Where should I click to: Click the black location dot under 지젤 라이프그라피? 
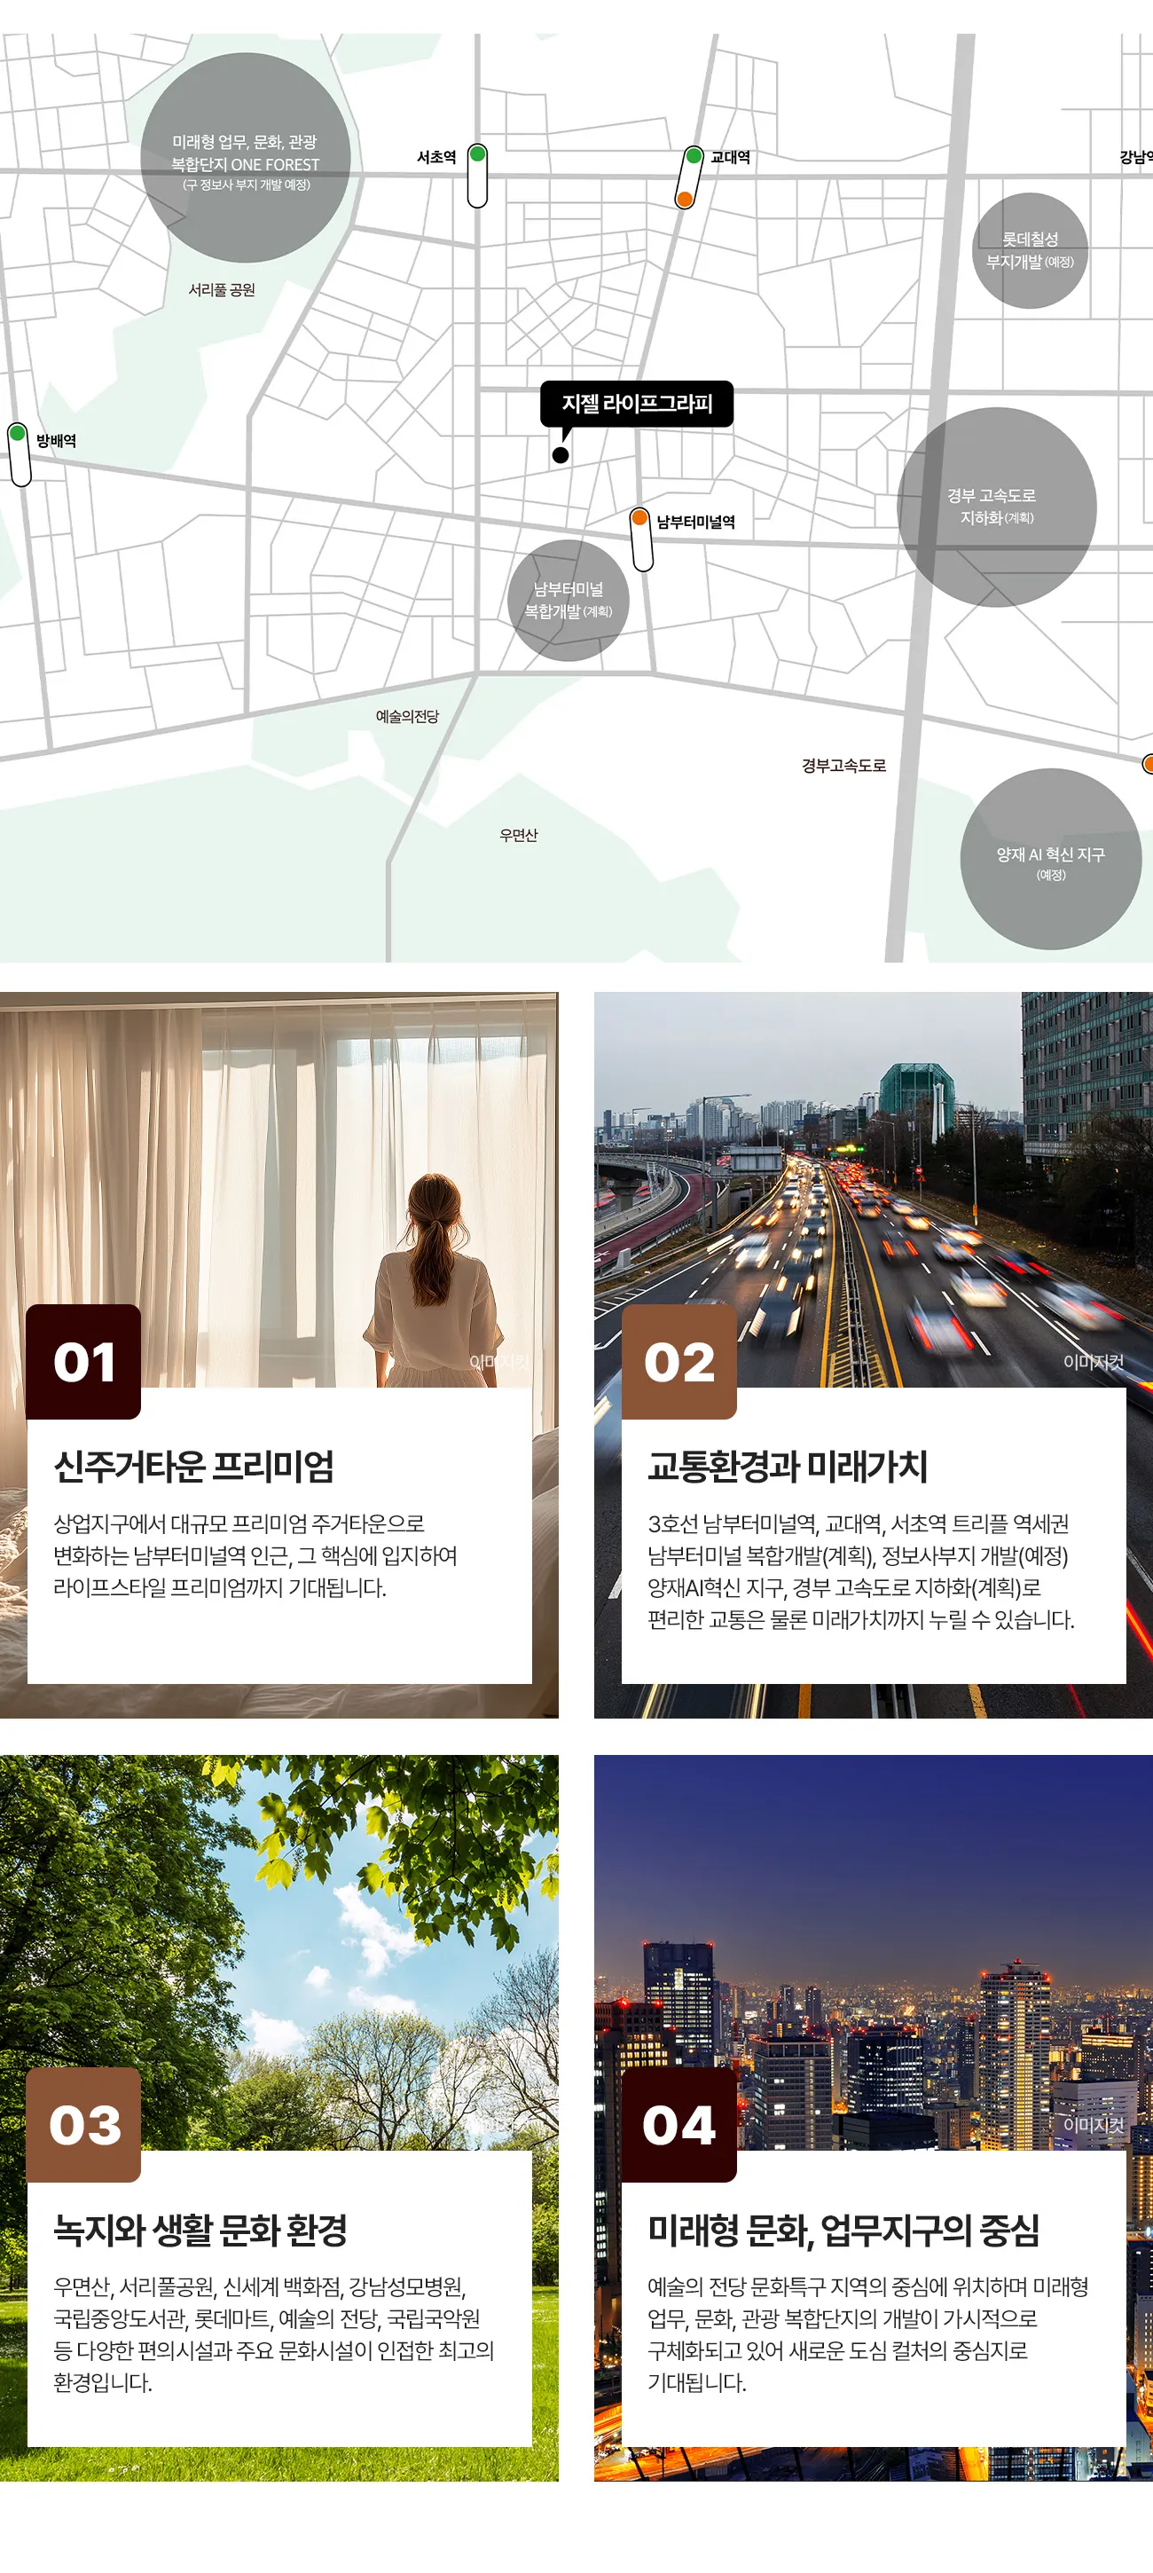click(x=560, y=455)
